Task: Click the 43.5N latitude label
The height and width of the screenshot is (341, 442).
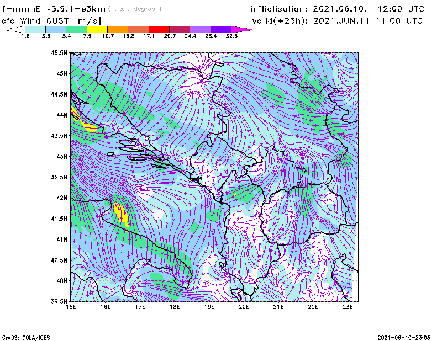Action: point(60,136)
